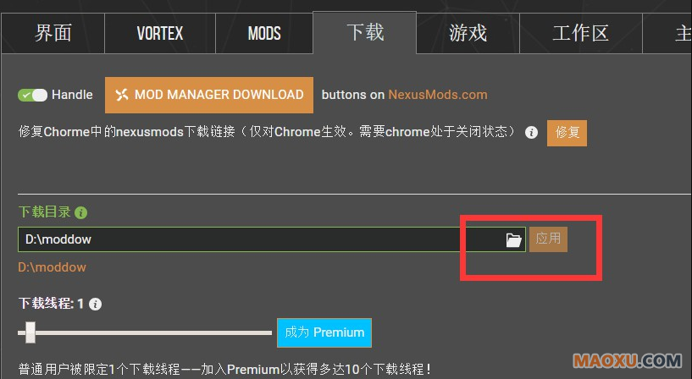Click the download threads slider handle
This screenshot has height=379, width=692.
(30, 332)
